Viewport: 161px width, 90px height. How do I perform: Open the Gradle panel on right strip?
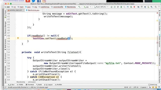(x=159, y=13)
